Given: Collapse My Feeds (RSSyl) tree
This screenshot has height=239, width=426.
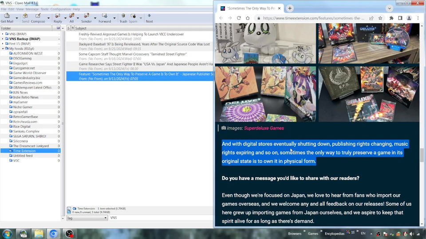Looking at the screenshot, I should 3,49.
